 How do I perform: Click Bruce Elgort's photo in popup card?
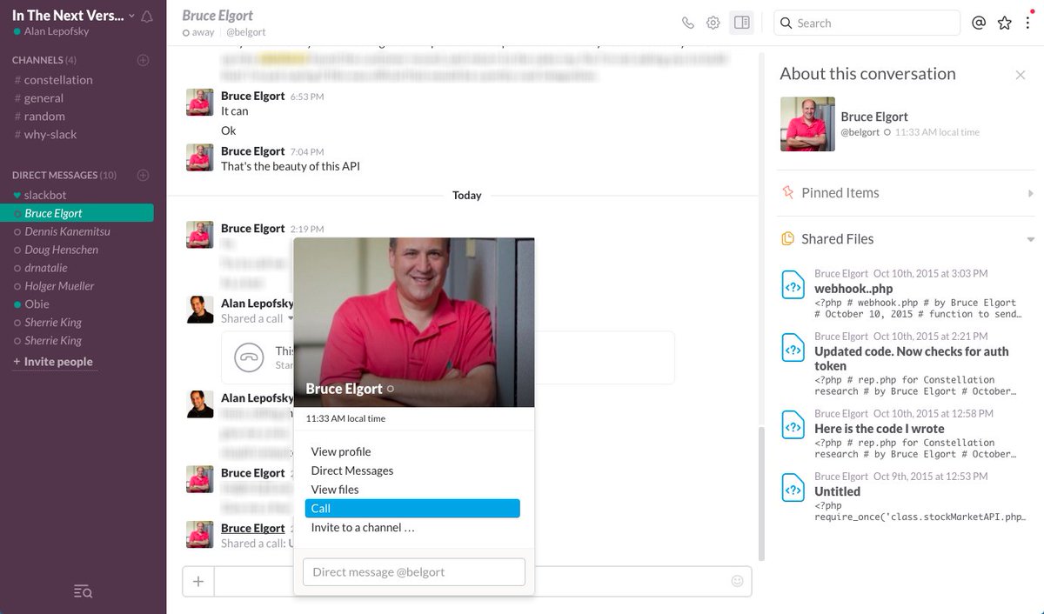point(414,322)
